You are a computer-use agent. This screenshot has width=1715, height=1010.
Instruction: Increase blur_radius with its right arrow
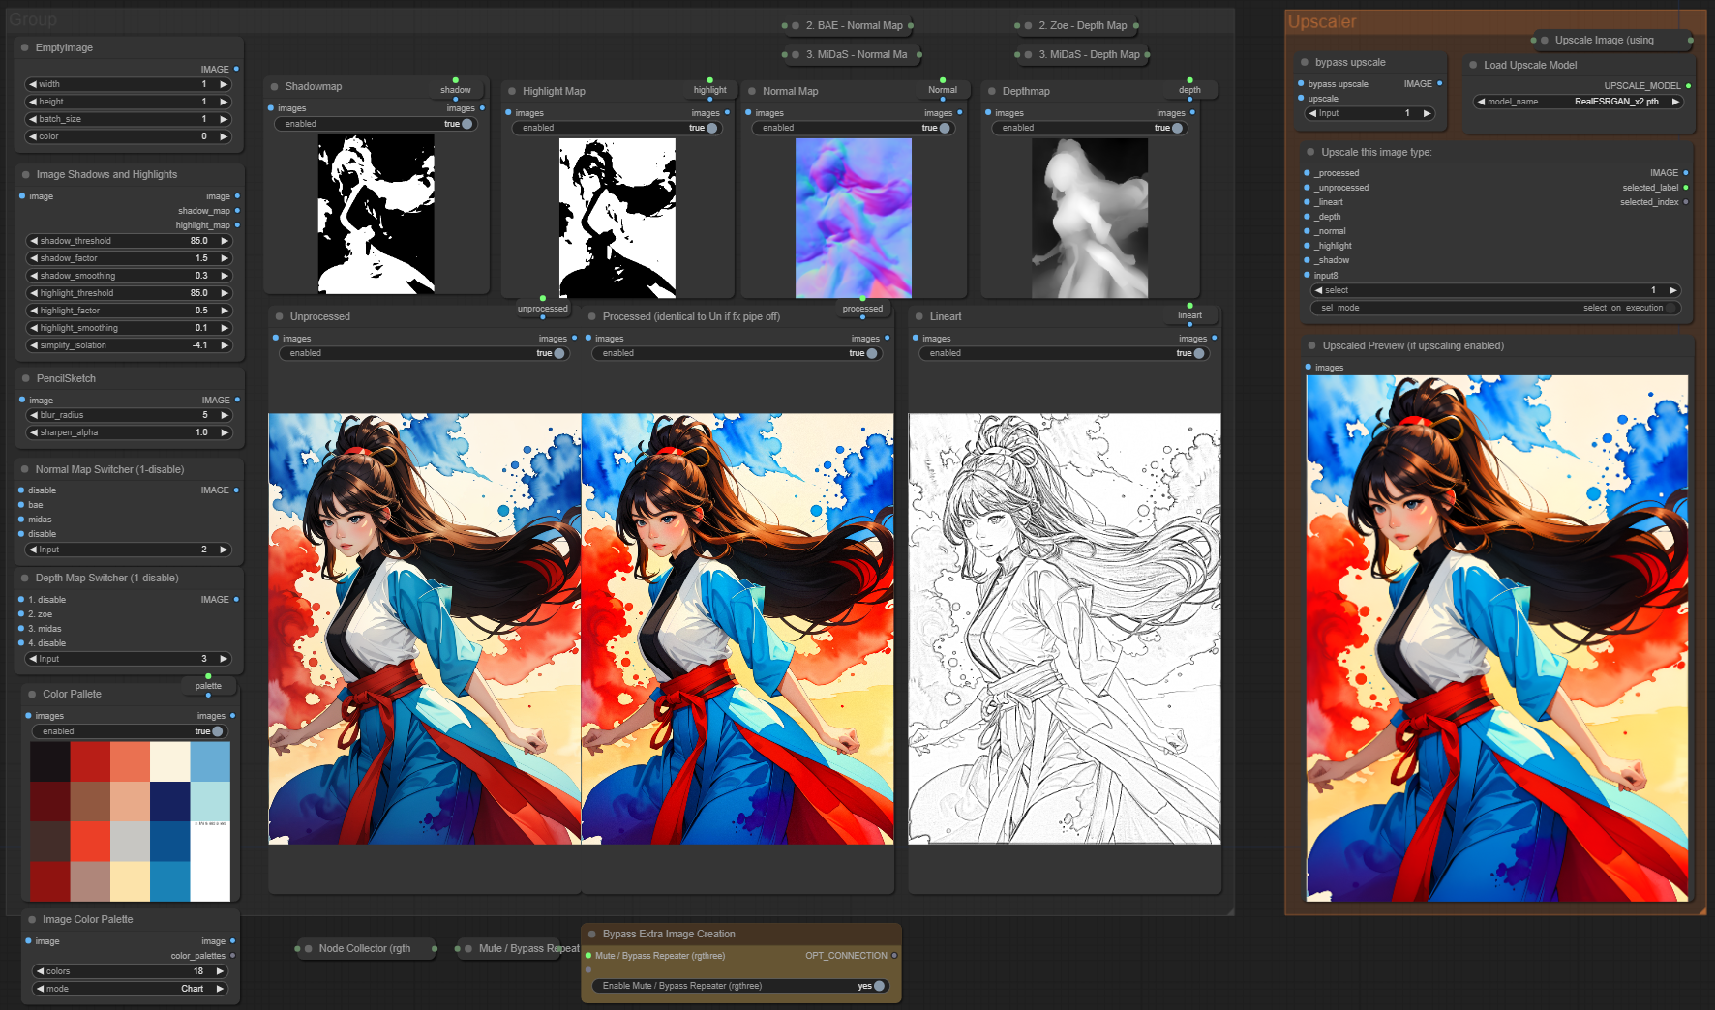[225, 415]
